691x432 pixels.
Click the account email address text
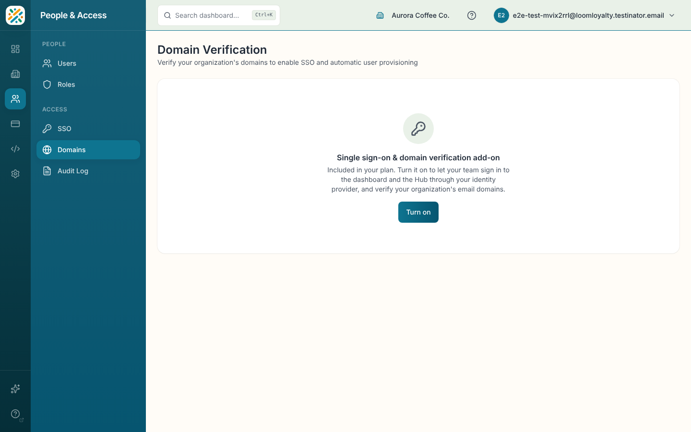pos(588,15)
